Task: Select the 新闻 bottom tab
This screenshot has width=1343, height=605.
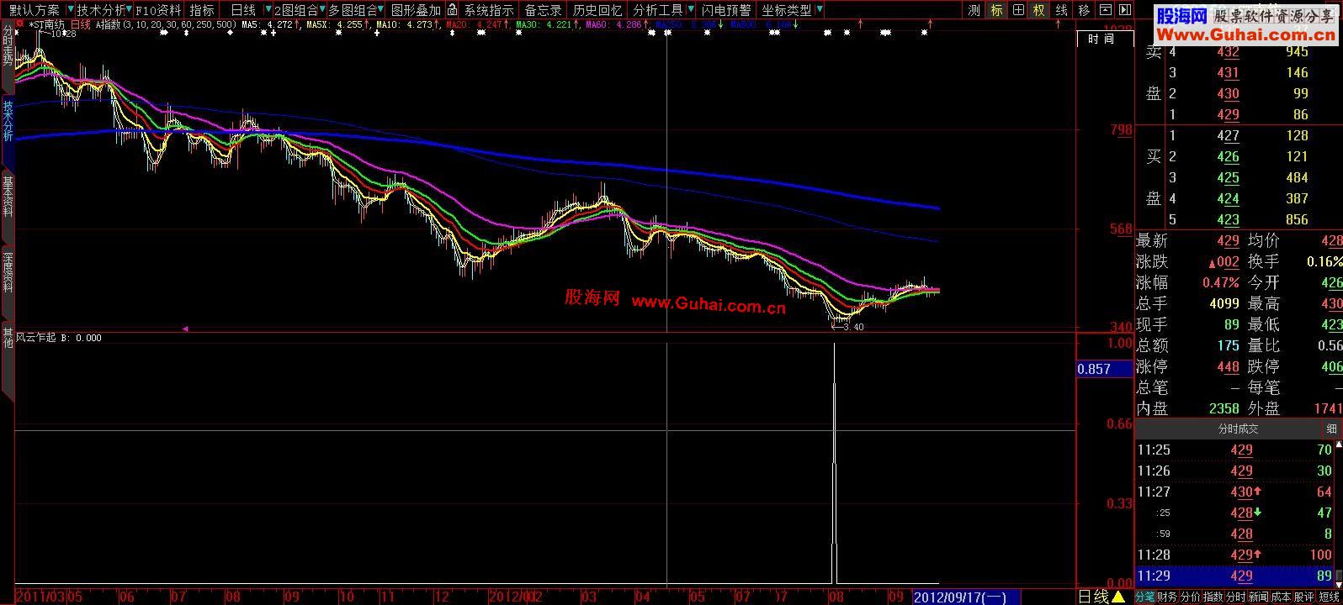Action: (1258, 597)
